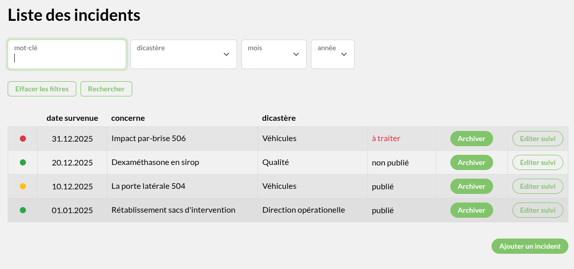
Task: Focus the mot-clé search field
Action: click(67, 55)
